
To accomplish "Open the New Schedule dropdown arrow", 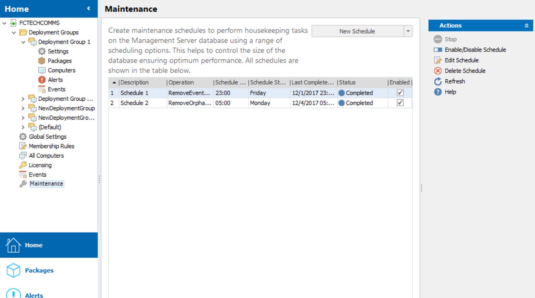I will pos(408,31).
